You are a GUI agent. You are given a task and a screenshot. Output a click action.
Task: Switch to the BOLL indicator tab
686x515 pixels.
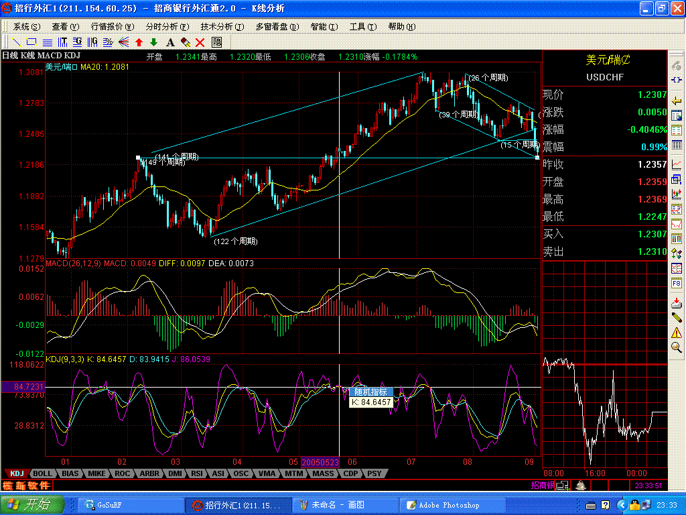click(42, 473)
